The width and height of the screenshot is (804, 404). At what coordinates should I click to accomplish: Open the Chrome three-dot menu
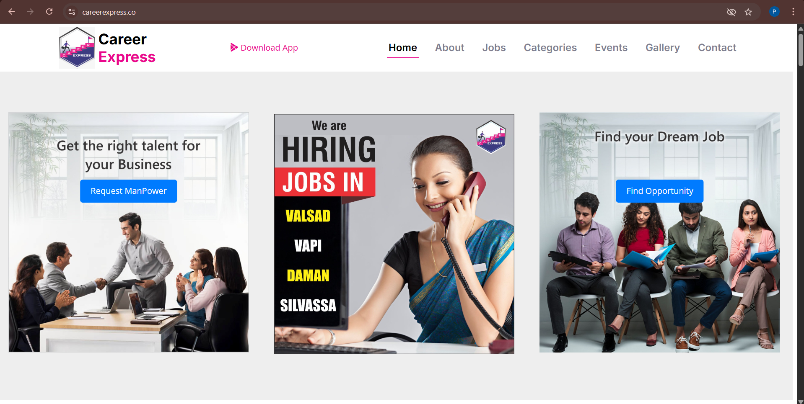793,12
